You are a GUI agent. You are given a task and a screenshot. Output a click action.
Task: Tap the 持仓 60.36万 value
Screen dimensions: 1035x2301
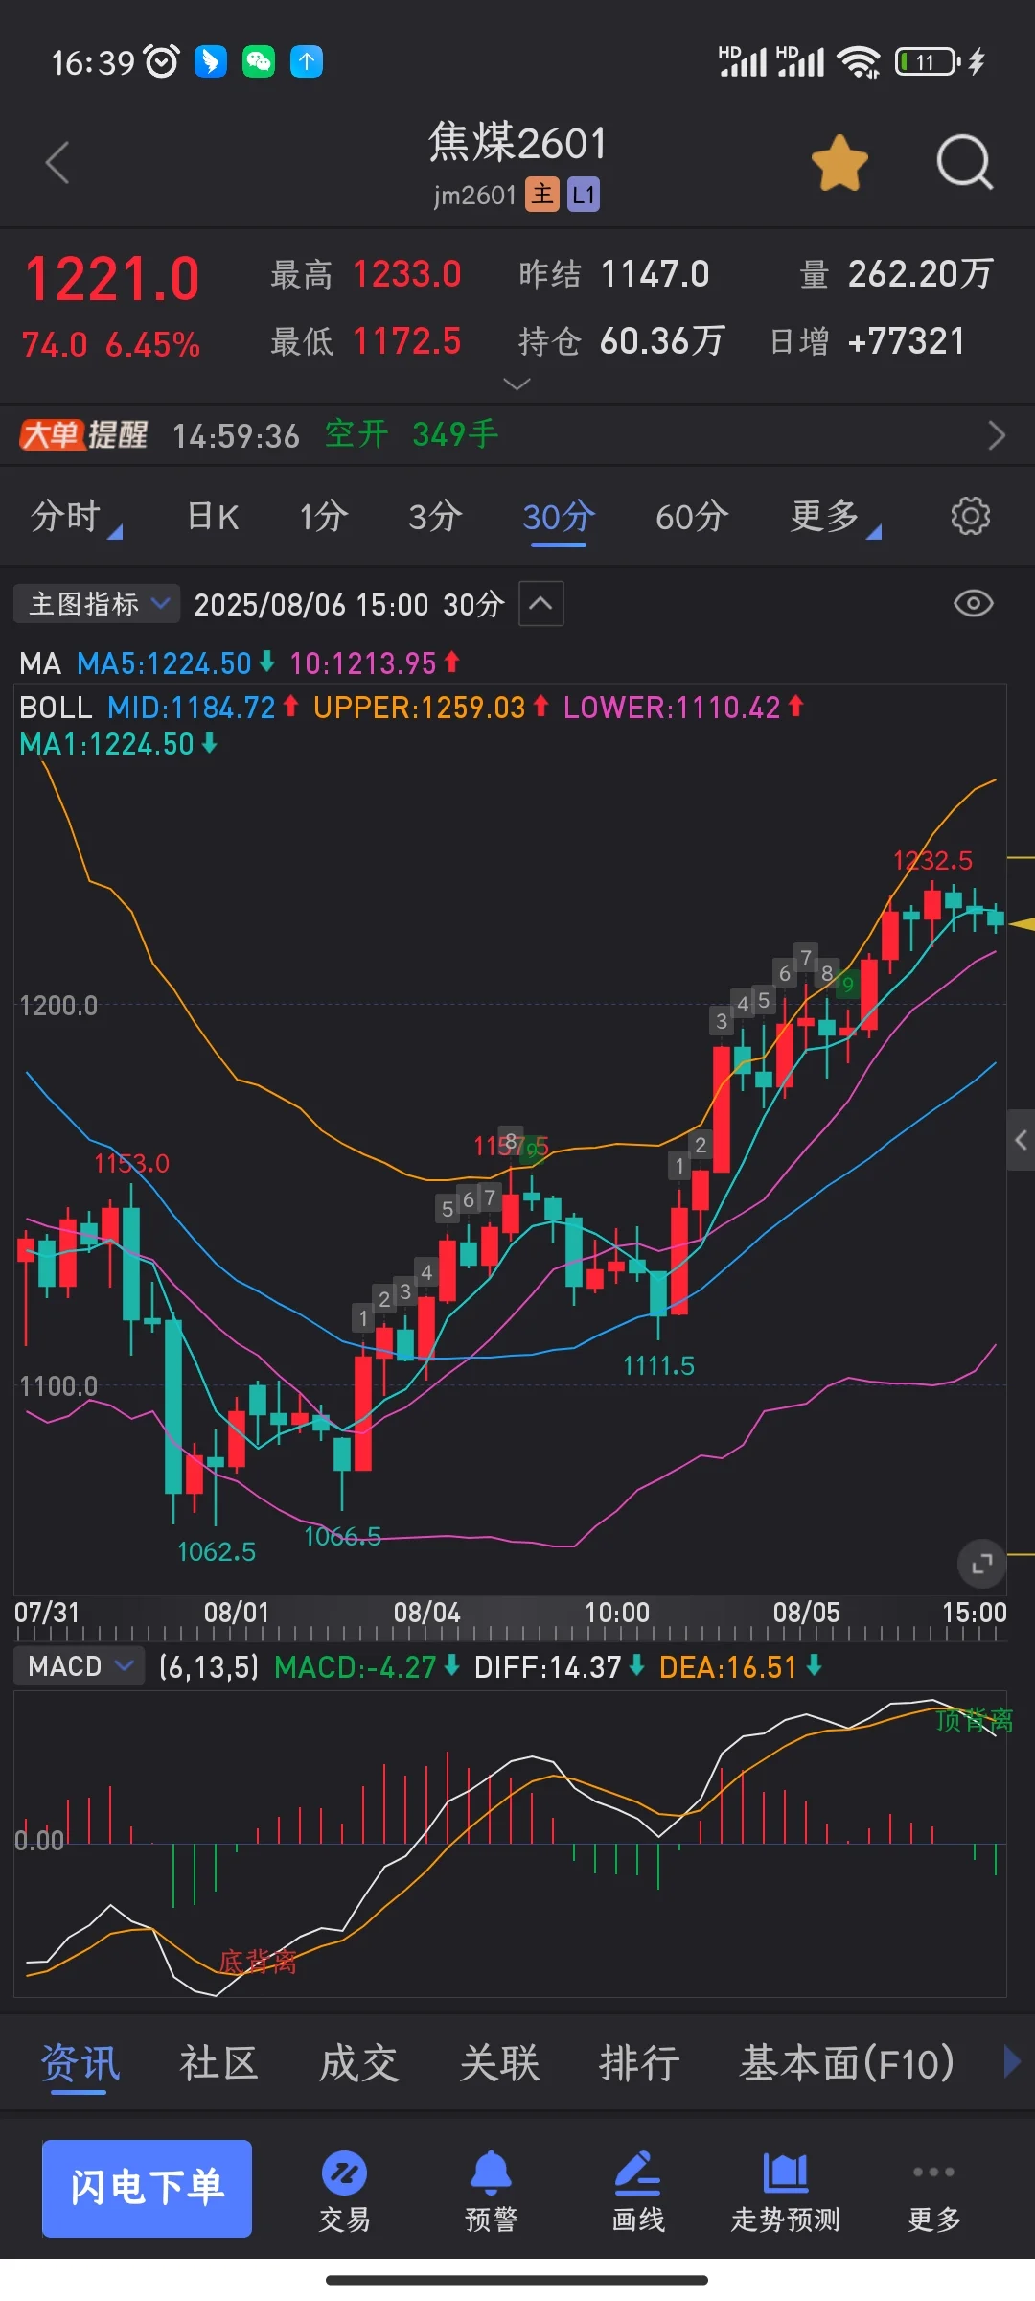tap(621, 341)
